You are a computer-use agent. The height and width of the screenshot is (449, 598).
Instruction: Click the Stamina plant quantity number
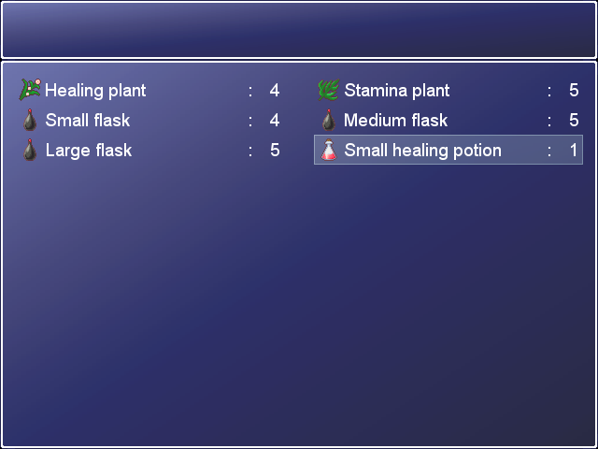(574, 91)
